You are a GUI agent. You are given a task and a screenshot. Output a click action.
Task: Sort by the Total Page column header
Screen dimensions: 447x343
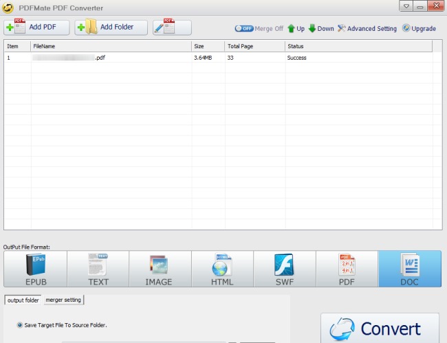pos(254,46)
